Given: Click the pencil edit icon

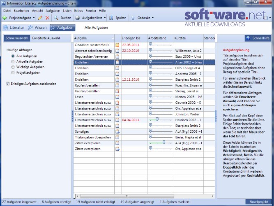Looking at the screenshot, I should coord(40,18).
